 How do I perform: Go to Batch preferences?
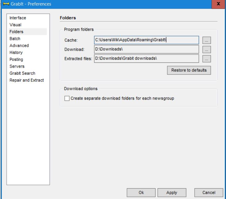coord(15,38)
